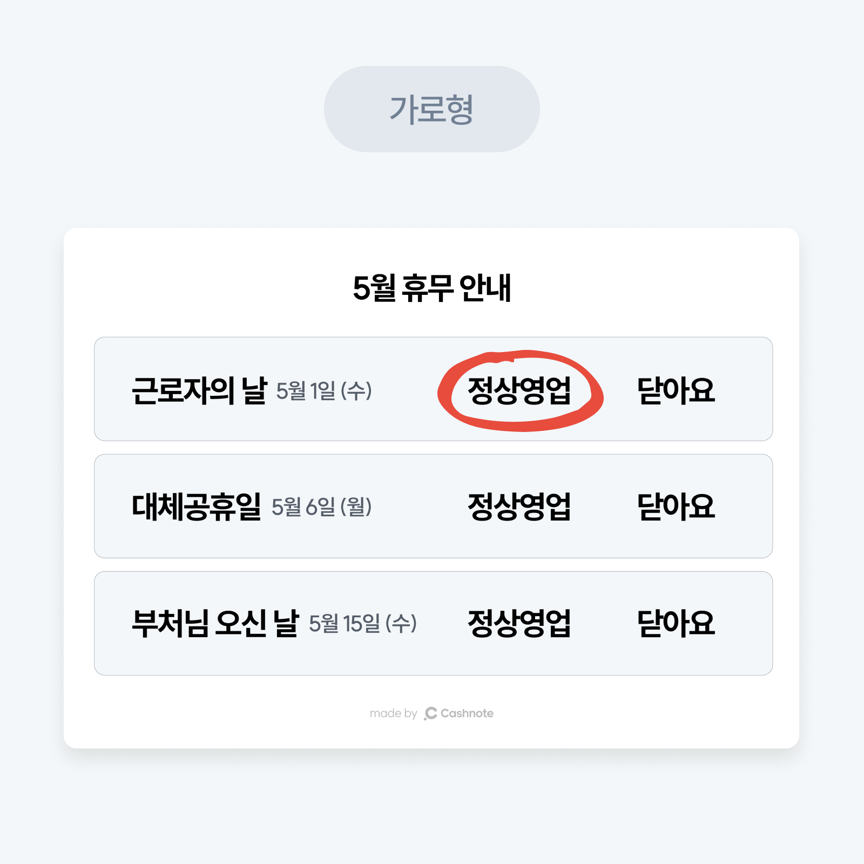Click the 5월 6일 (월) date
Image resolution: width=864 pixels, height=864 pixels.
tap(322, 507)
